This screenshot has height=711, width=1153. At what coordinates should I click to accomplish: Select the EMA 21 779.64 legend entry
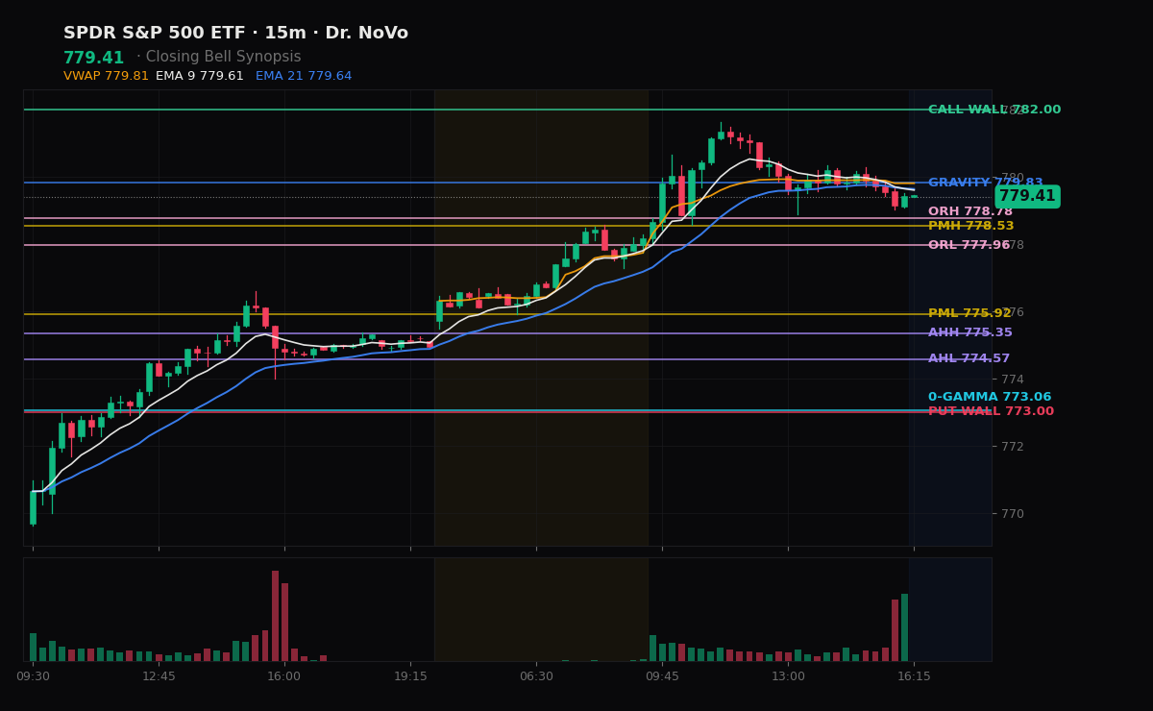(x=304, y=76)
